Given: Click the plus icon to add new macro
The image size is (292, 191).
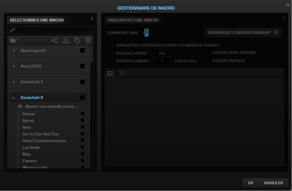Looking at the screenshot, I should (20, 106).
